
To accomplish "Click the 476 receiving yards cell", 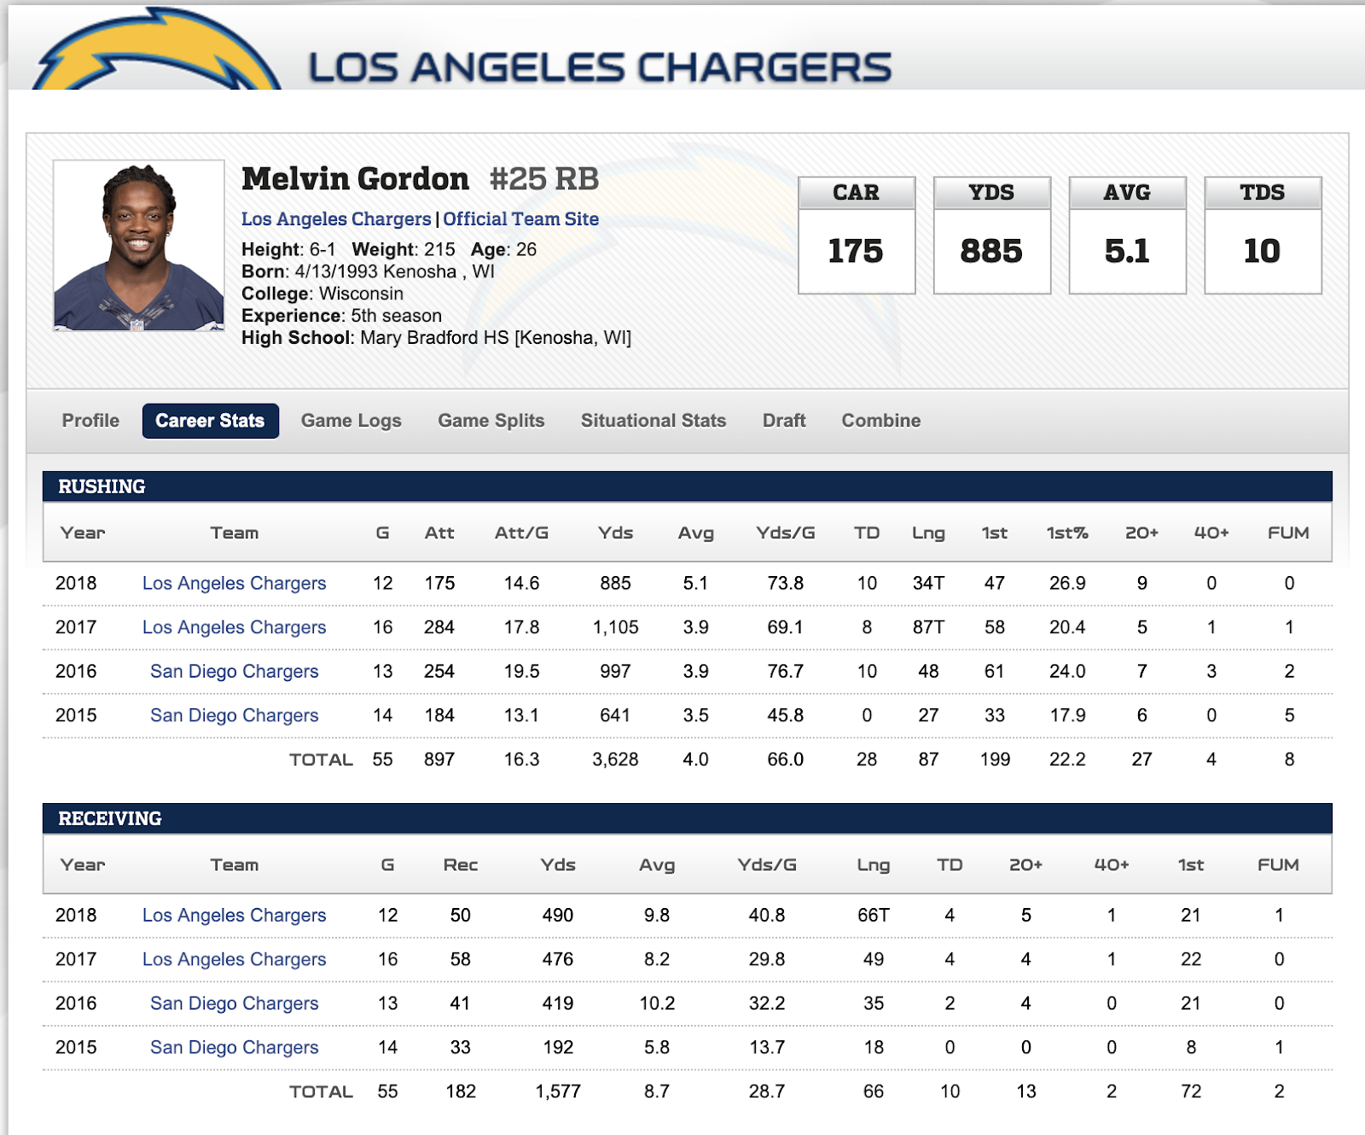I will (x=558, y=960).
